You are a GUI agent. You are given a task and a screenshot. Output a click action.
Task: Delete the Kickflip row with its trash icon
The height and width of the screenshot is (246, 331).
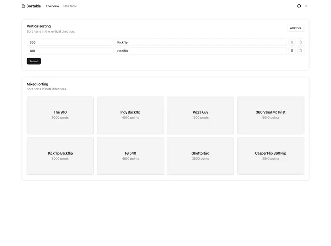click(x=301, y=42)
